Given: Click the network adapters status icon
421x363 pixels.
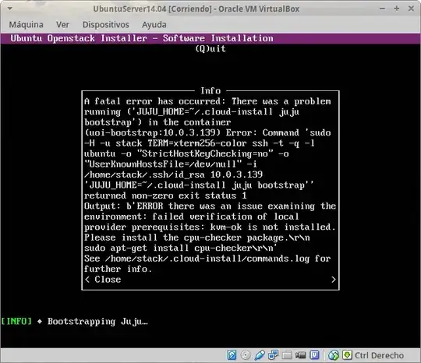Looking at the screenshot, I should coord(274,355).
